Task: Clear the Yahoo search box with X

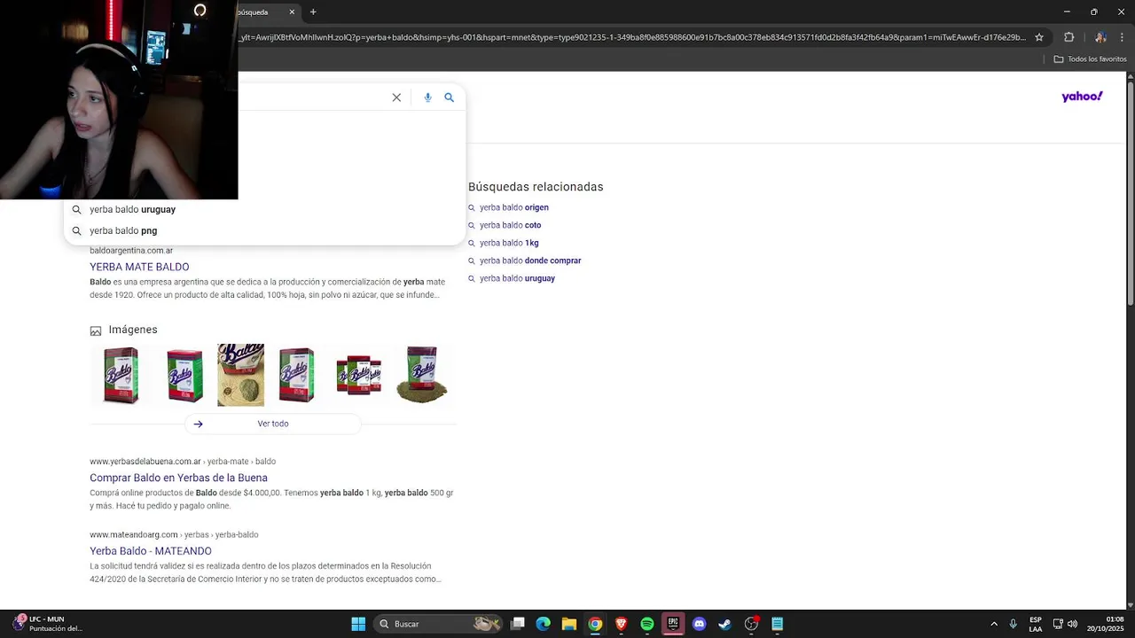Action: coord(396,97)
